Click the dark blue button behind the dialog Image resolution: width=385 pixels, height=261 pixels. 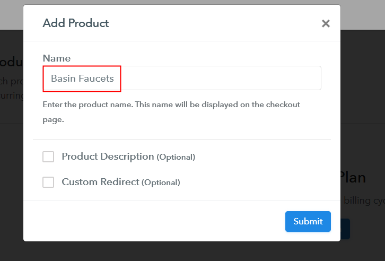pyautogui.click(x=345, y=229)
